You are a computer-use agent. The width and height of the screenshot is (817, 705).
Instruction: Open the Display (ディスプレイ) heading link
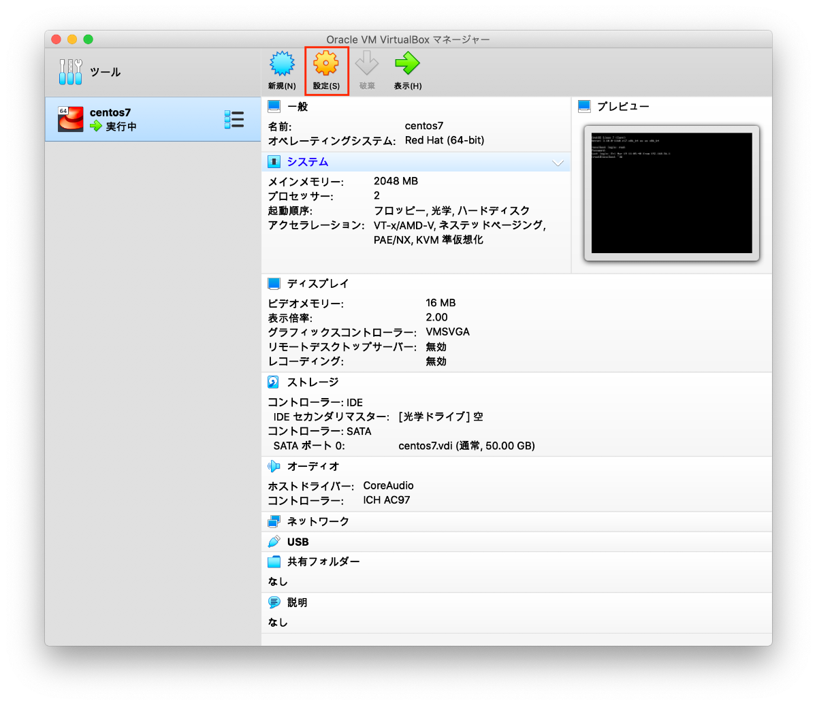click(318, 284)
